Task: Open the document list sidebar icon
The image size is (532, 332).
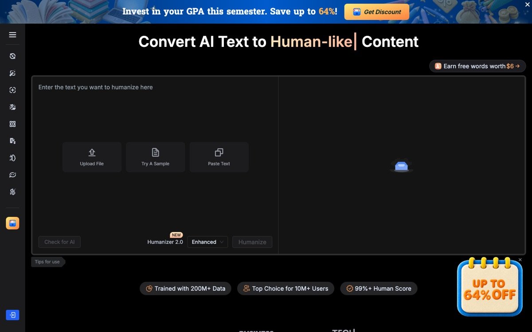Action: 12,141
